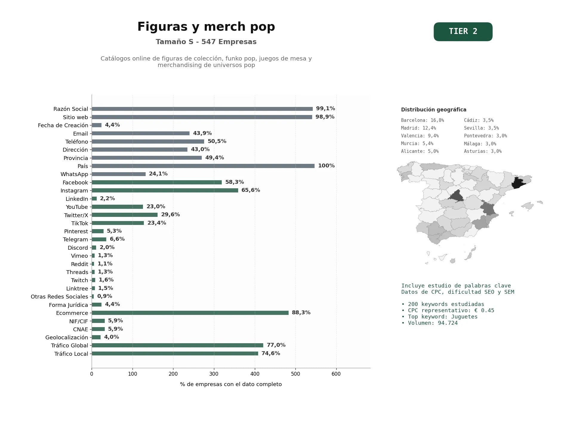Click the 'Linktree' row label

point(77,288)
